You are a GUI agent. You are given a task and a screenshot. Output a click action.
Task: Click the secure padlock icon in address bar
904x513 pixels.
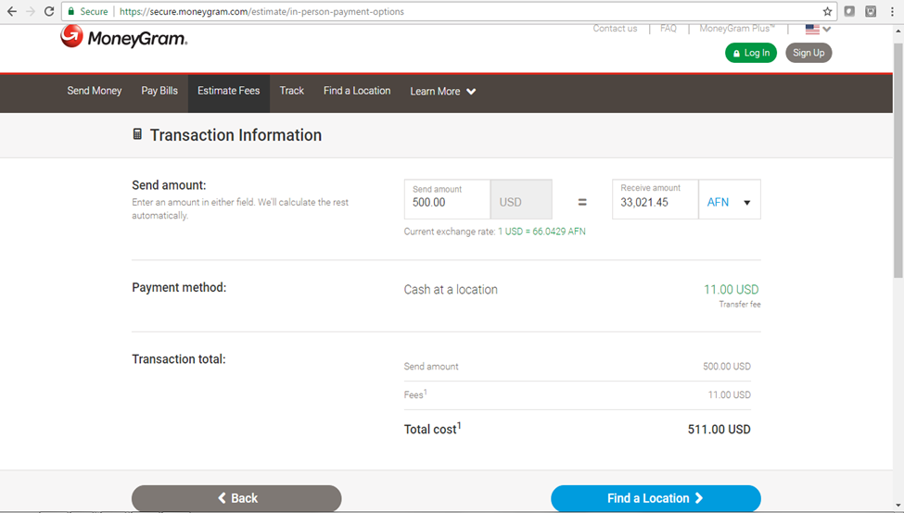pyautogui.click(x=70, y=12)
